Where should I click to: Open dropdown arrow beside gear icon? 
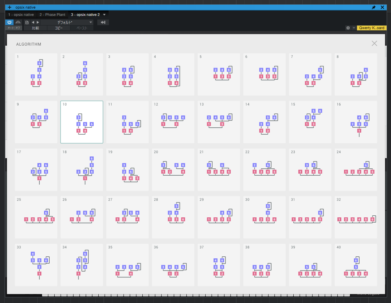pyautogui.click(x=354, y=28)
